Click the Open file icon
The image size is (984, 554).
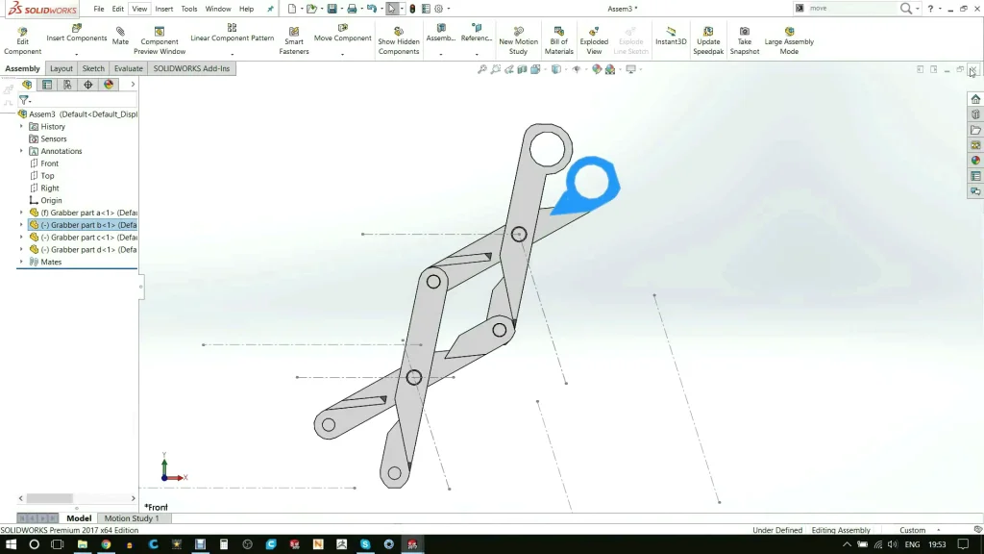click(x=311, y=9)
